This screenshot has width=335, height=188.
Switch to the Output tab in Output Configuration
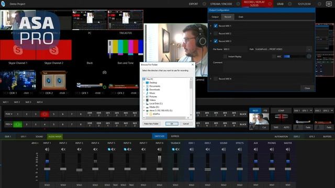point(215,17)
